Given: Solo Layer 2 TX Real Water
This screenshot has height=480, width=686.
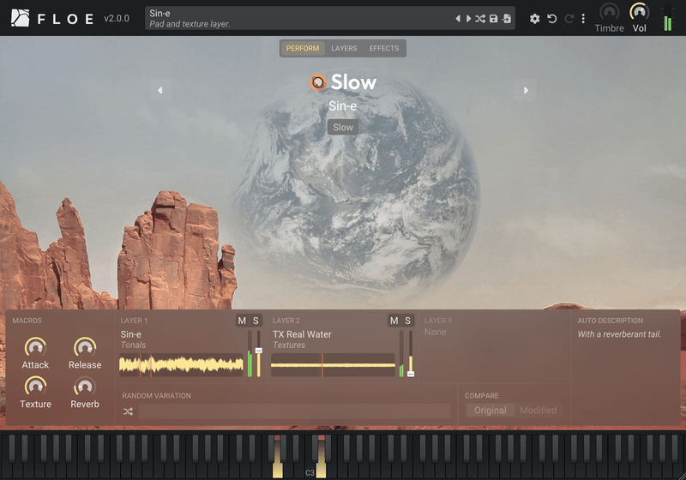Looking at the screenshot, I should 408,321.
